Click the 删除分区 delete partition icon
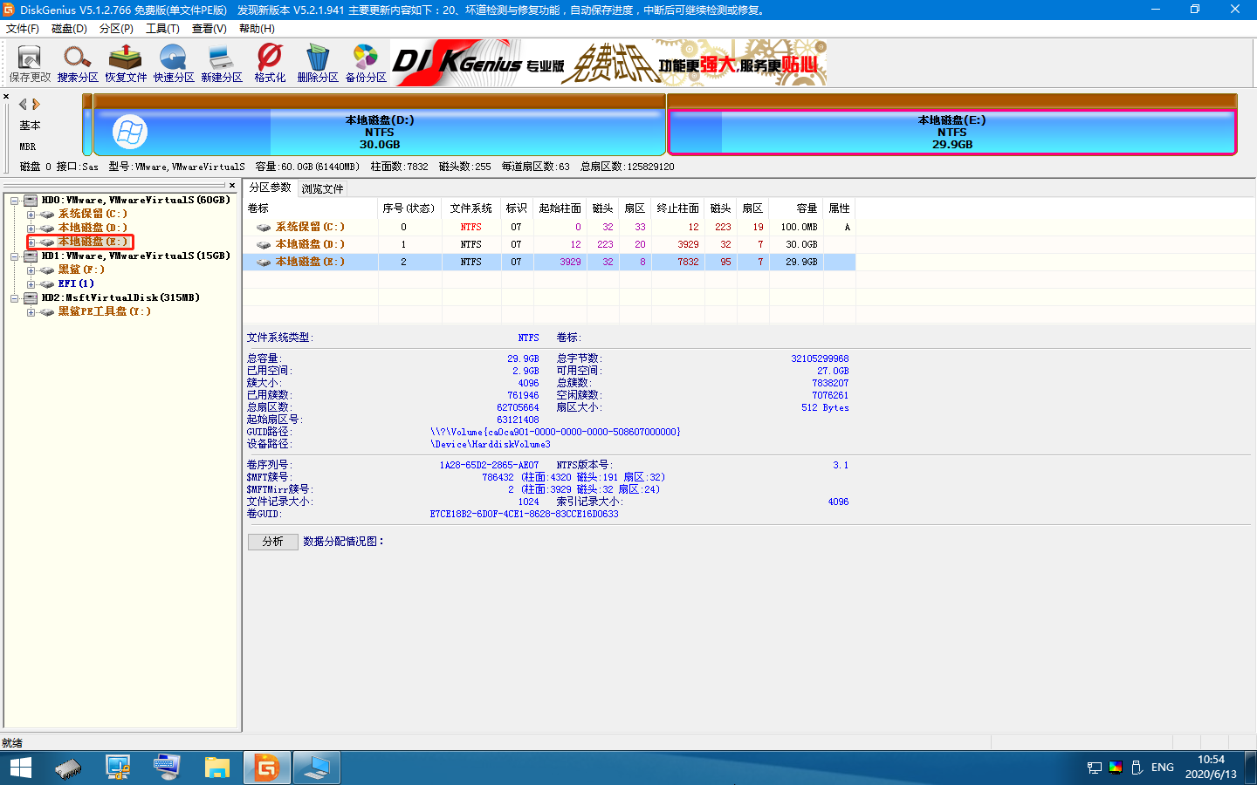The height and width of the screenshot is (785, 1257). (x=318, y=64)
